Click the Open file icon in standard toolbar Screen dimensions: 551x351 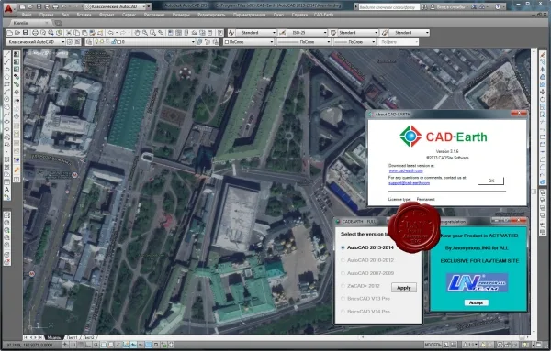[17, 33]
